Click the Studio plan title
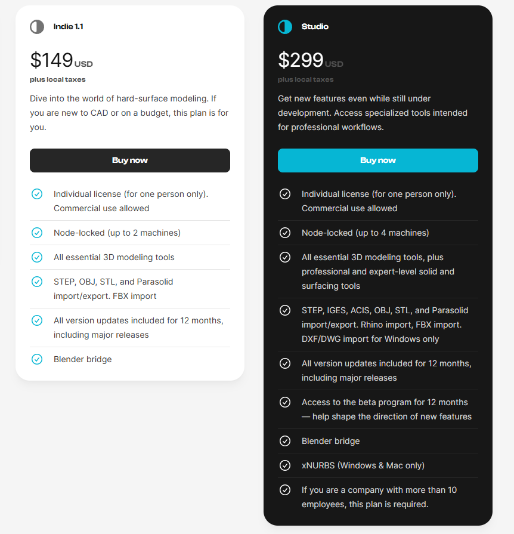The image size is (514, 534). [x=315, y=27]
